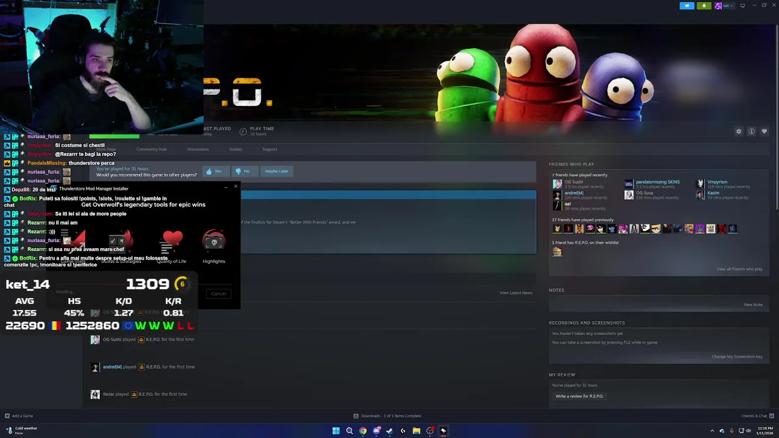
Task: Click Write a review for R.E.P.O.
Action: [579, 396]
